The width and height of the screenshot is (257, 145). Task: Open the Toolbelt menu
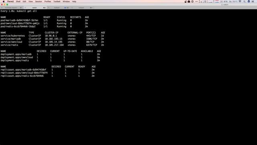click(x=57, y=2)
